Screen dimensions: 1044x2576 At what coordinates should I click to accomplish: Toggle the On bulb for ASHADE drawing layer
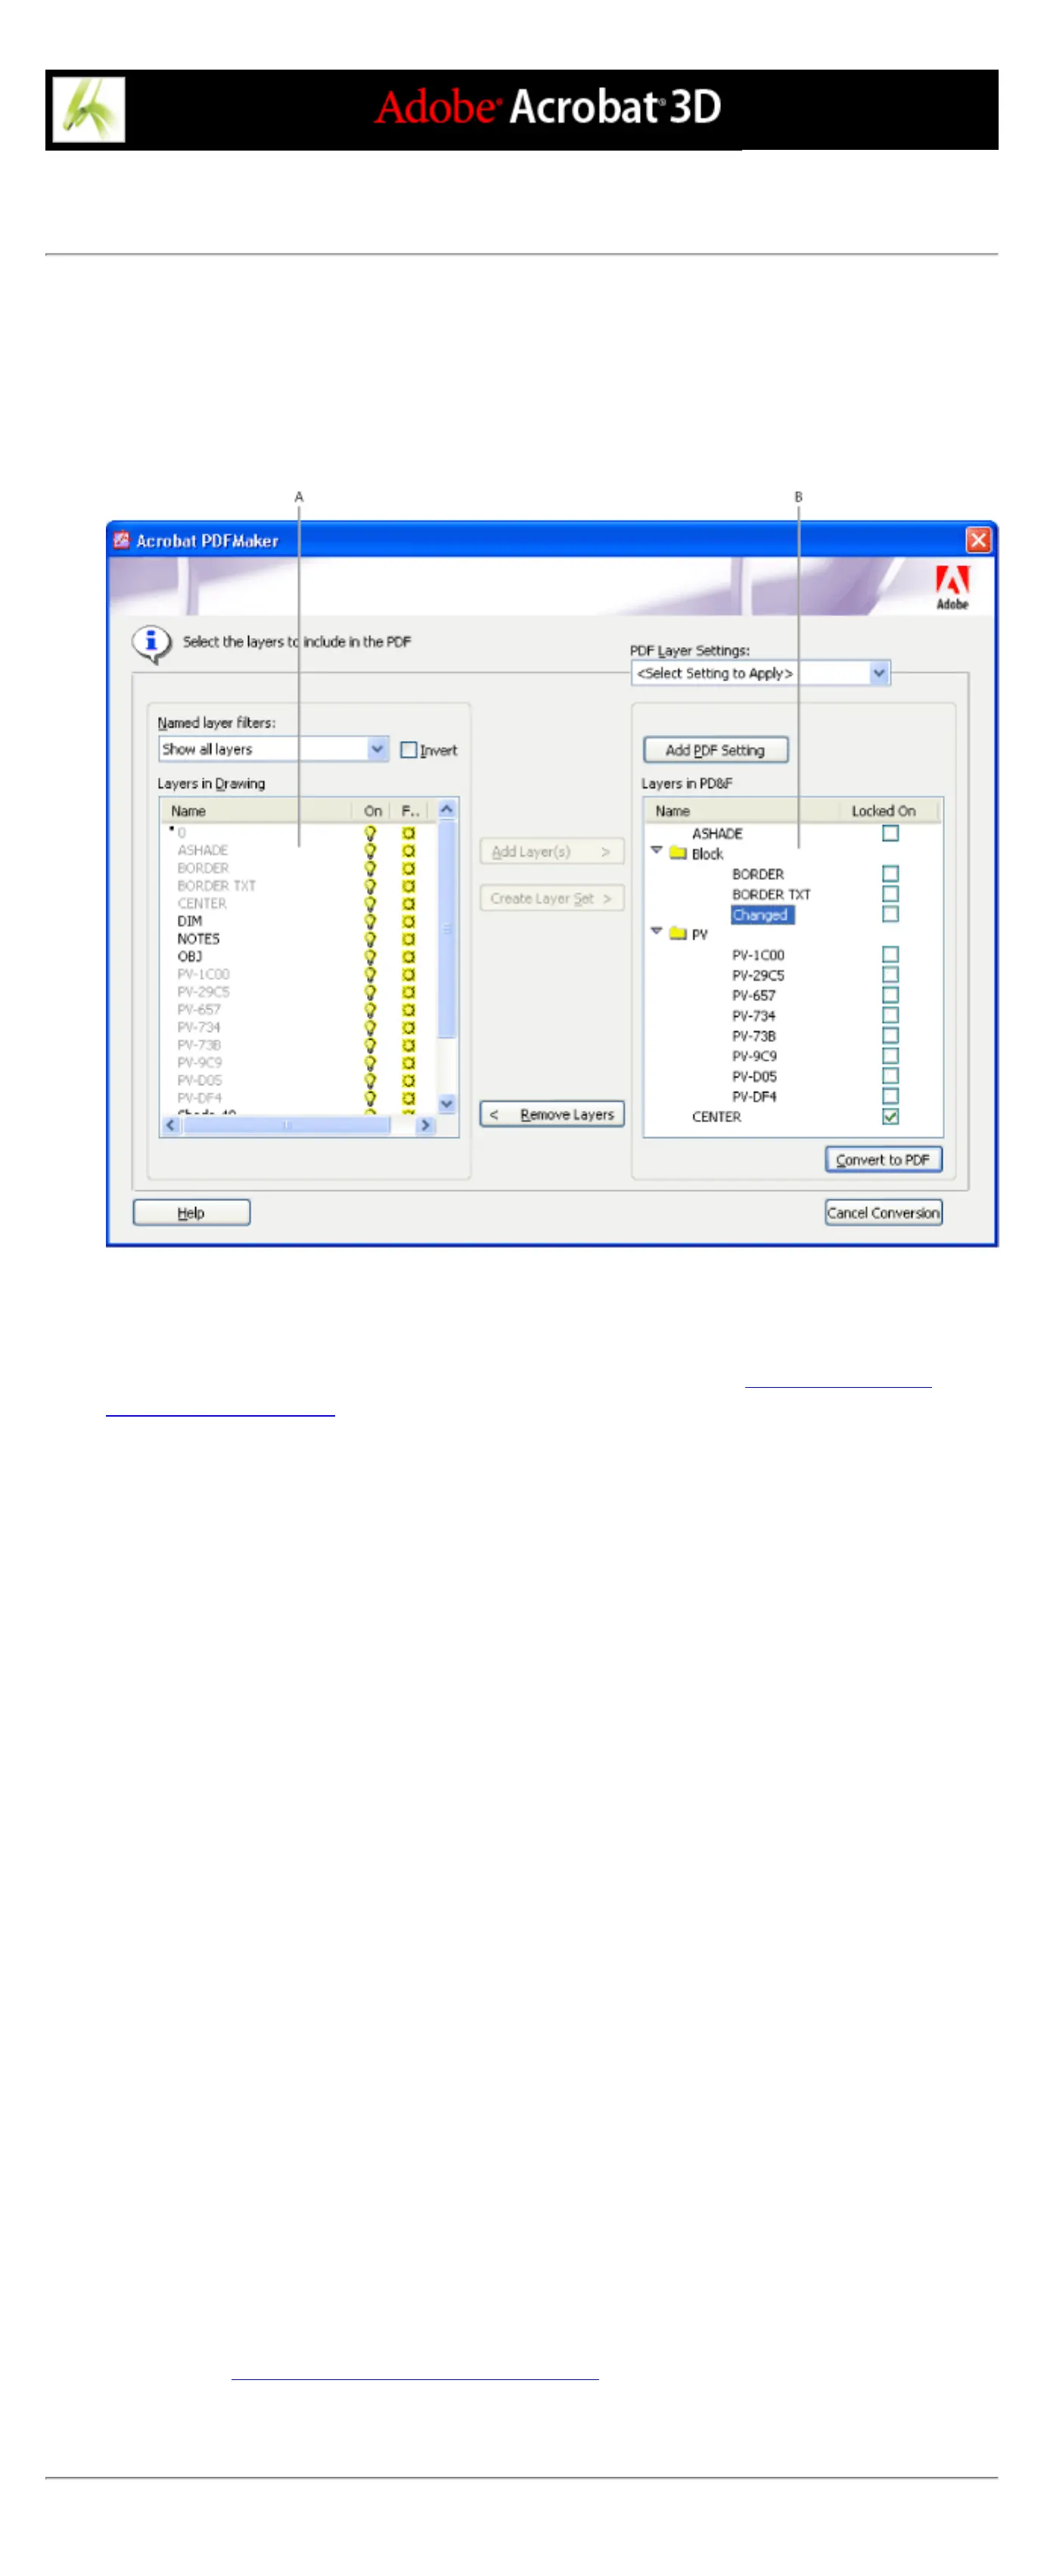(x=370, y=851)
